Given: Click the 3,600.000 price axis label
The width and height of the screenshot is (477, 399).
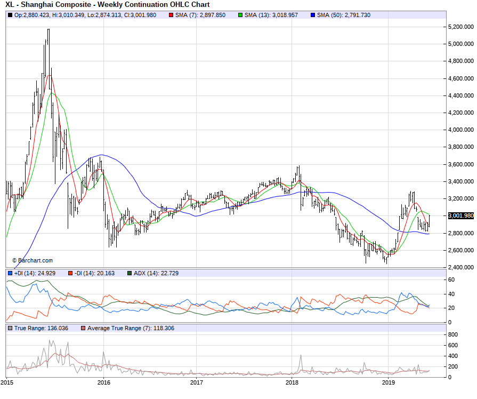Looking at the screenshot, I should (461, 164).
